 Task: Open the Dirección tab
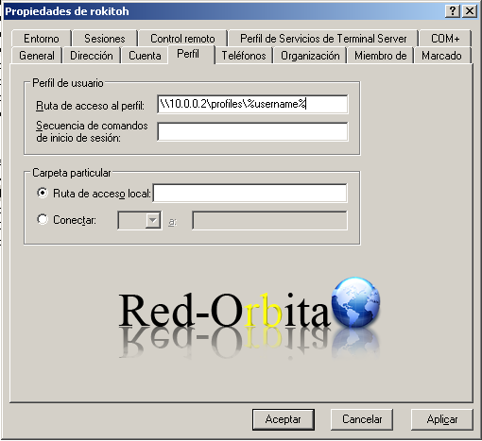(92, 56)
